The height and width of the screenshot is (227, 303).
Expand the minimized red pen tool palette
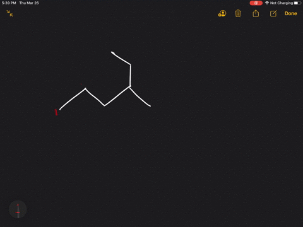click(18, 209)
